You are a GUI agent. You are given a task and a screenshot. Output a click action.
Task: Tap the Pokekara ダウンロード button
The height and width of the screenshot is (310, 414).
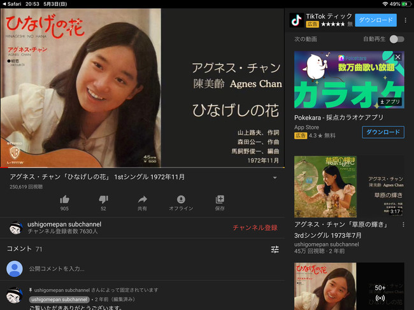[383, 132]
